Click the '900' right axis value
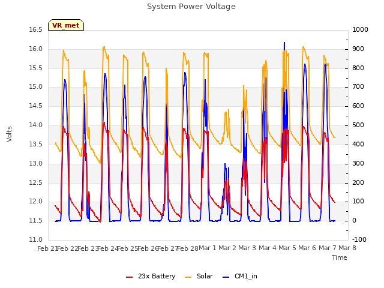Screen dimensions: 384x288 coord(358,49)
